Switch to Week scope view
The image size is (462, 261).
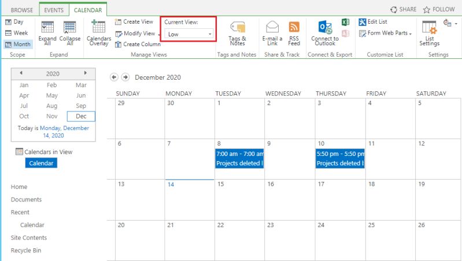coord(17,33)
